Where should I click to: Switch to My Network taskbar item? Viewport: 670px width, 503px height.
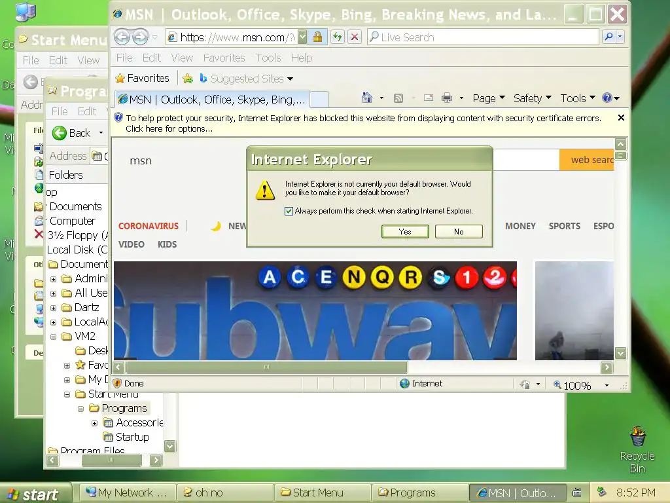coord(128,493)
